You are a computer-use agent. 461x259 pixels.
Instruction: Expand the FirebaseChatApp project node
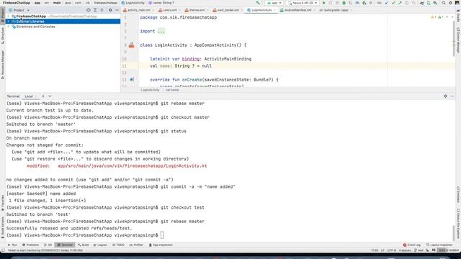coord(8,16)
